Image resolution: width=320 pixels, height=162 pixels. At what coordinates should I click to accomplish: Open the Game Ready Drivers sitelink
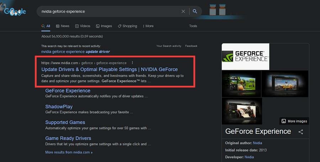tap(68, 138)
